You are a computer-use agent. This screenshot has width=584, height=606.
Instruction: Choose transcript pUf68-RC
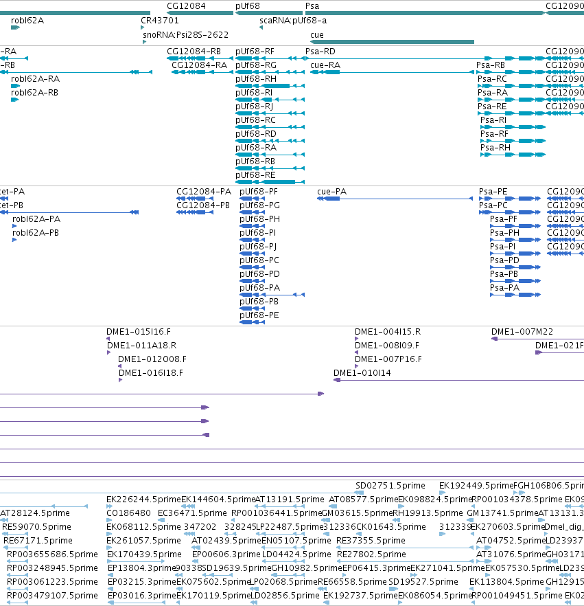255,120
